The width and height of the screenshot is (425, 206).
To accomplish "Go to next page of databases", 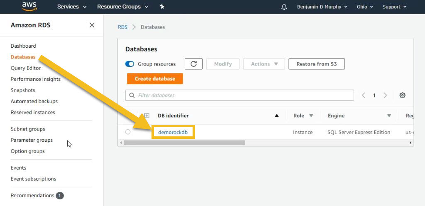I will 385,95.
